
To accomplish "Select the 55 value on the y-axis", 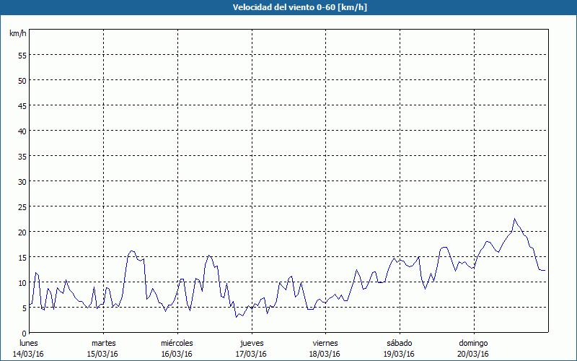I will pos(22,55).
